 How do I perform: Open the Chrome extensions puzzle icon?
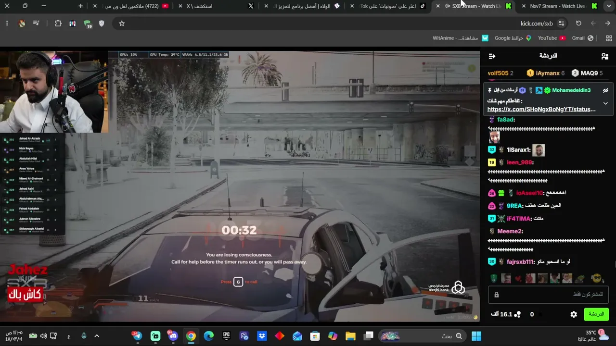coord(58,24)
